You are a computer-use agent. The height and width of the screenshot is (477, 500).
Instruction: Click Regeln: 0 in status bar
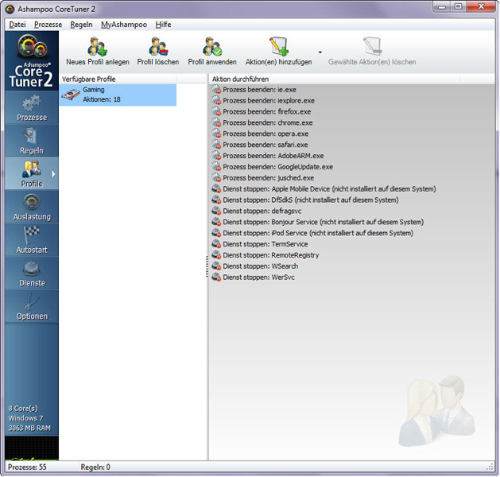[x=95, y=467]
